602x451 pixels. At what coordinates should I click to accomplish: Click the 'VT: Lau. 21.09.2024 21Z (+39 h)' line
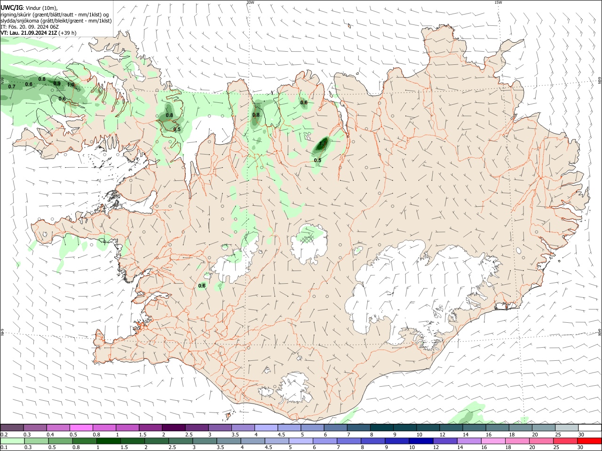[38, 33]
